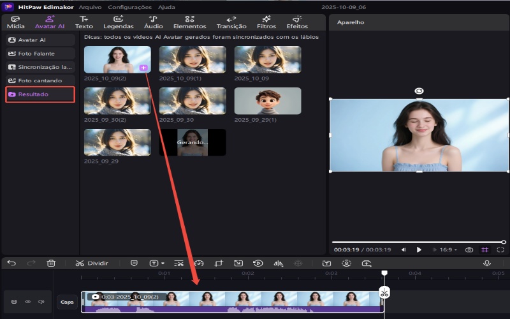Delete selected clip with trash icon
The width and height of the screenshot is (510, 319).
[52, 263]
